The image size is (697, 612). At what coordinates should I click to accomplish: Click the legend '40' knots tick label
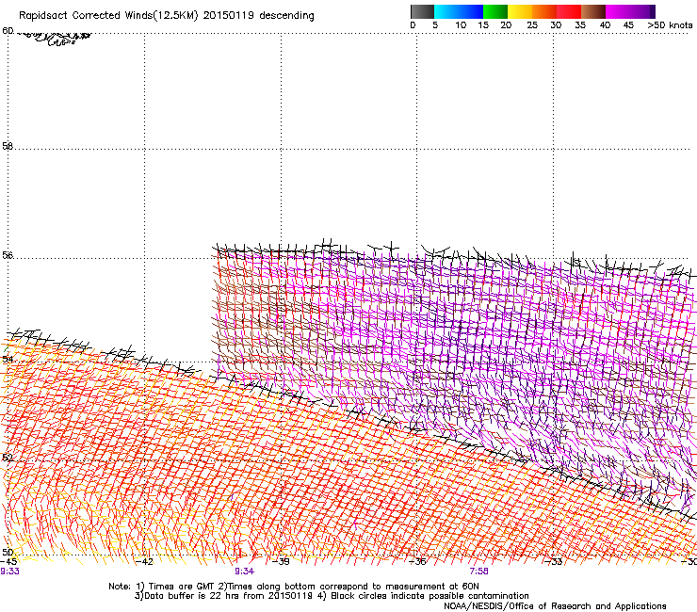click(605, 25)
